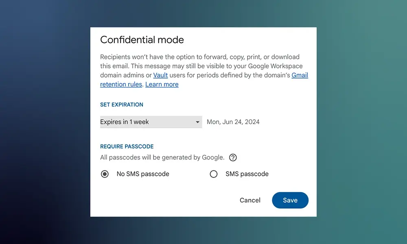The width and height of the screenshot is (407, 244).
Task: Click the 'SET EXPIRATION' section heading
Action: click(122, 105)
